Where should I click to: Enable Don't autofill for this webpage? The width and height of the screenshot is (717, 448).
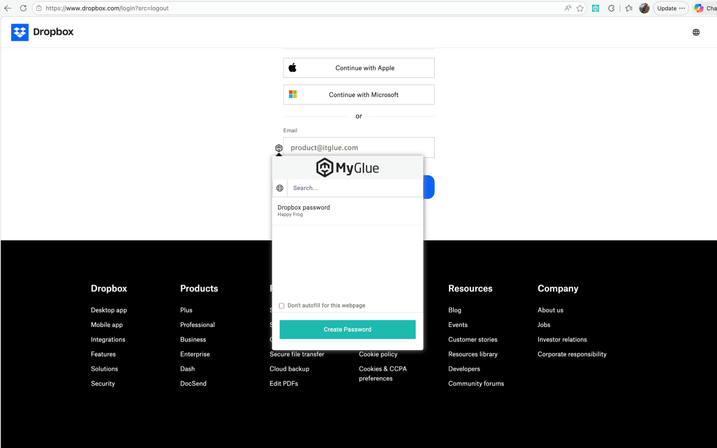point(282,306)
